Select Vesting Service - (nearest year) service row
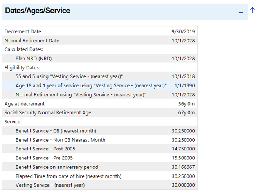 (x=100, y=185)
